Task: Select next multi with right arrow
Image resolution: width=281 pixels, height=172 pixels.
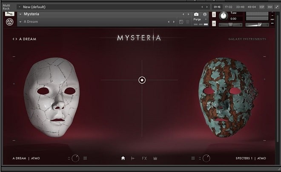Action: point(207,7)
